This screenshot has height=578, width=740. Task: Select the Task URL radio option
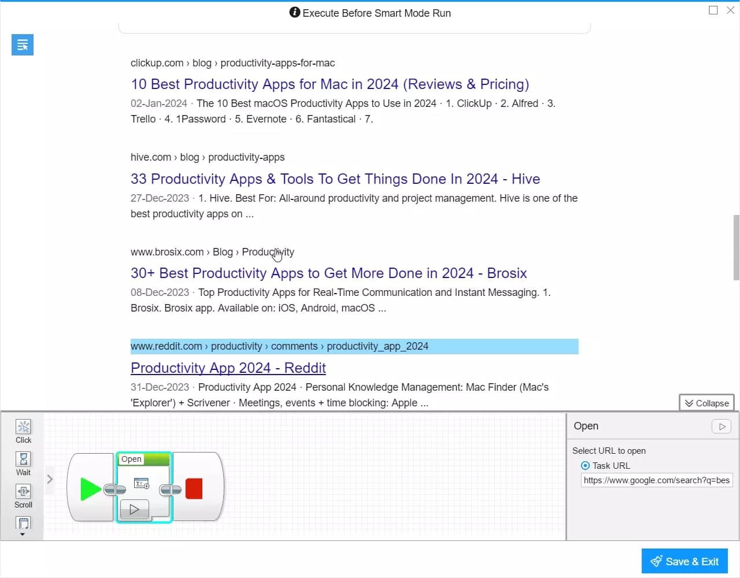tap(586, 465)
